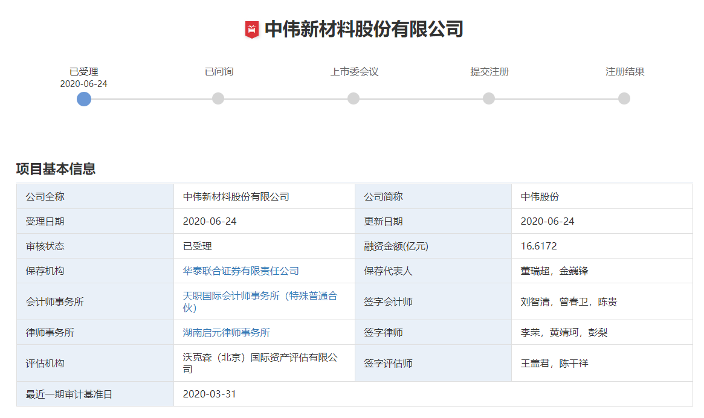Select the 上市委会议 stage circle
This screenshot has width=704, height=418.
click(354, 98)
